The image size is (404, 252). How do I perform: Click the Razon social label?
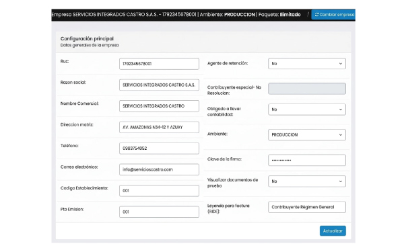tap(73, 82)
